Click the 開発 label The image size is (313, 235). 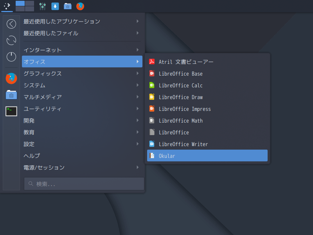(29, 121)
